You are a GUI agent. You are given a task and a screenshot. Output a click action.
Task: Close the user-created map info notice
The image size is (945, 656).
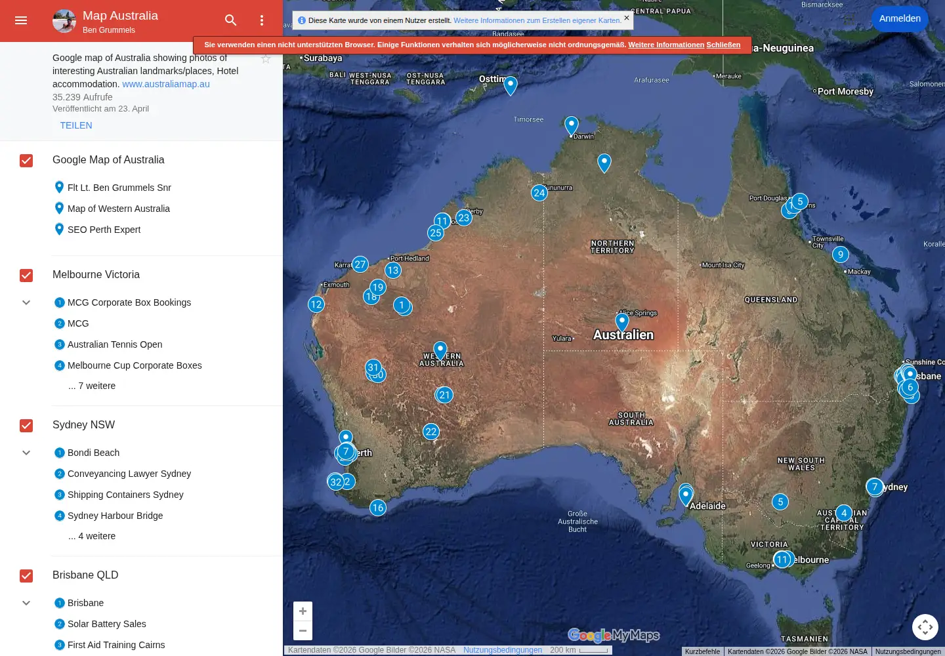(627, 18)
